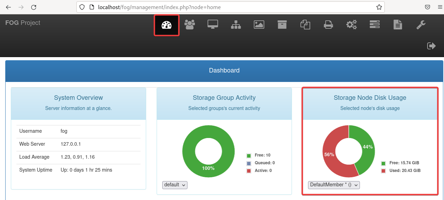The width and height of the screenshot is (444, 200).
Task: Open Groups hierarchy icon
Action: click(236, 25)
